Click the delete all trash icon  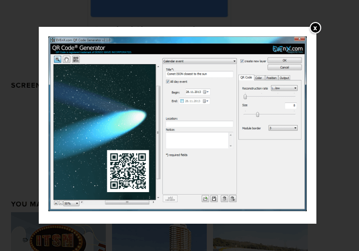click(233, 199)
